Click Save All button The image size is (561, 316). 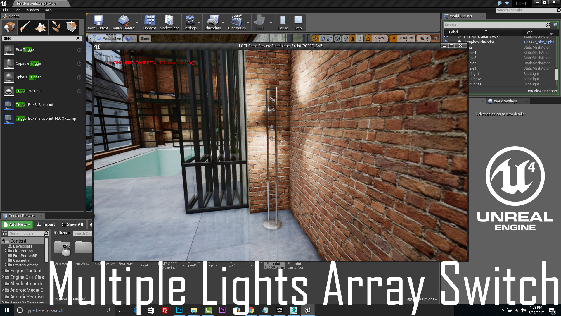pyautogui.click(x=72, y=224)
